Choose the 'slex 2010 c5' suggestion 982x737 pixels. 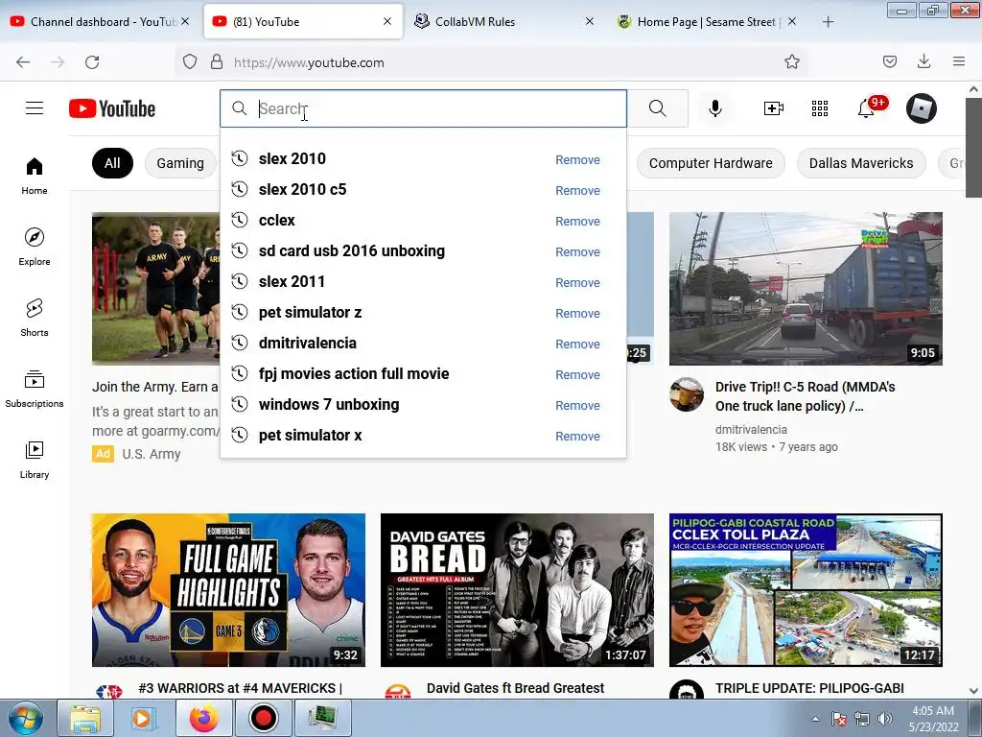(x=423, y=189)
